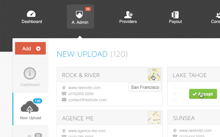Open the Payout icon in top navigation
220x137 pixels.
pos(175,14)
